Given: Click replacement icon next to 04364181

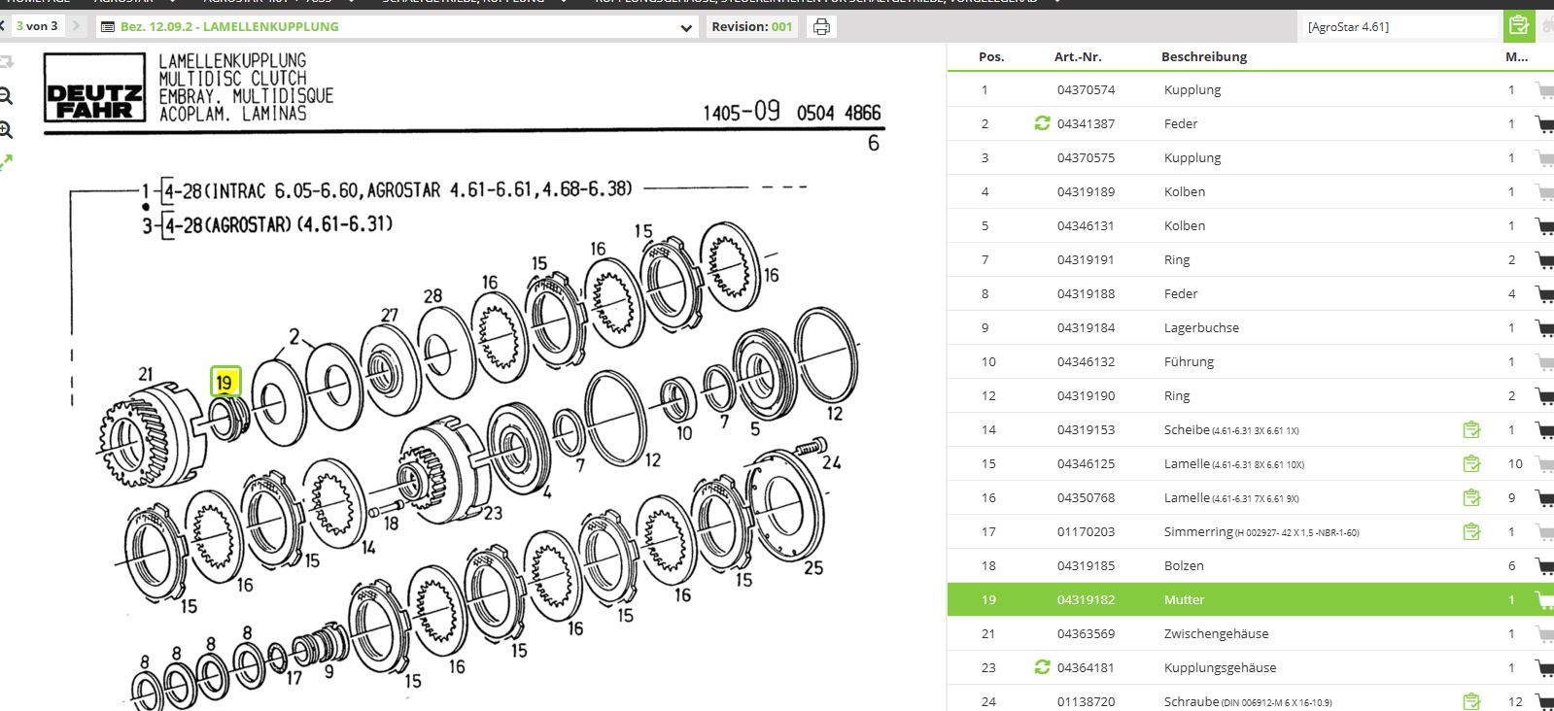Looking at the screenshot, I should (1042, 667).
